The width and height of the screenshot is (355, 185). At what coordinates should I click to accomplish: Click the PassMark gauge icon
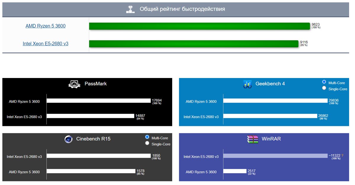[74, 84]
